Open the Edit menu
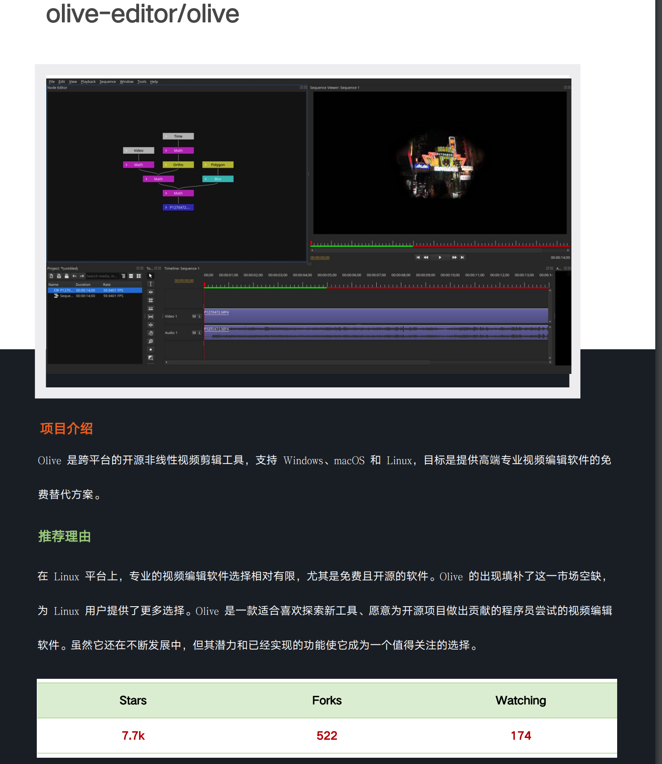 (62, 82)
